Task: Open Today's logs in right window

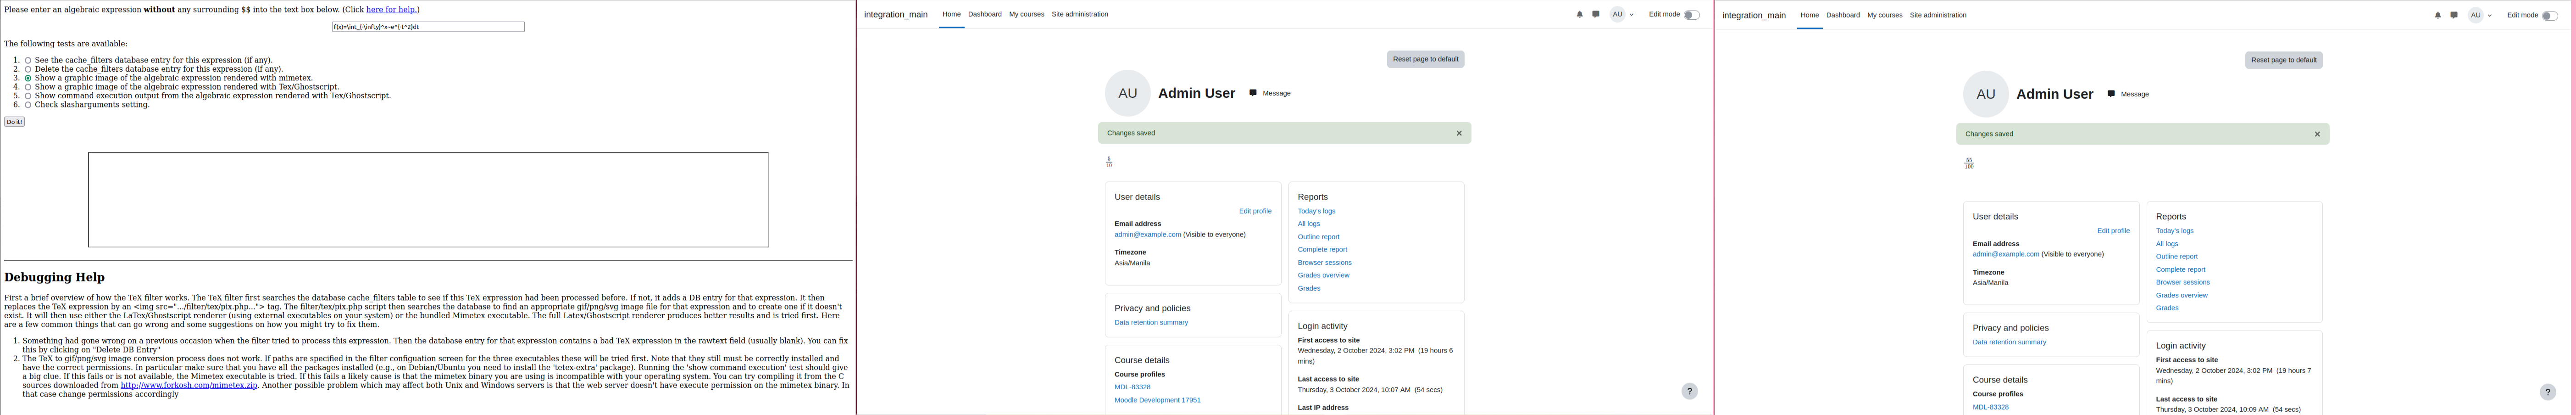Action: [x=2174, y=231]
